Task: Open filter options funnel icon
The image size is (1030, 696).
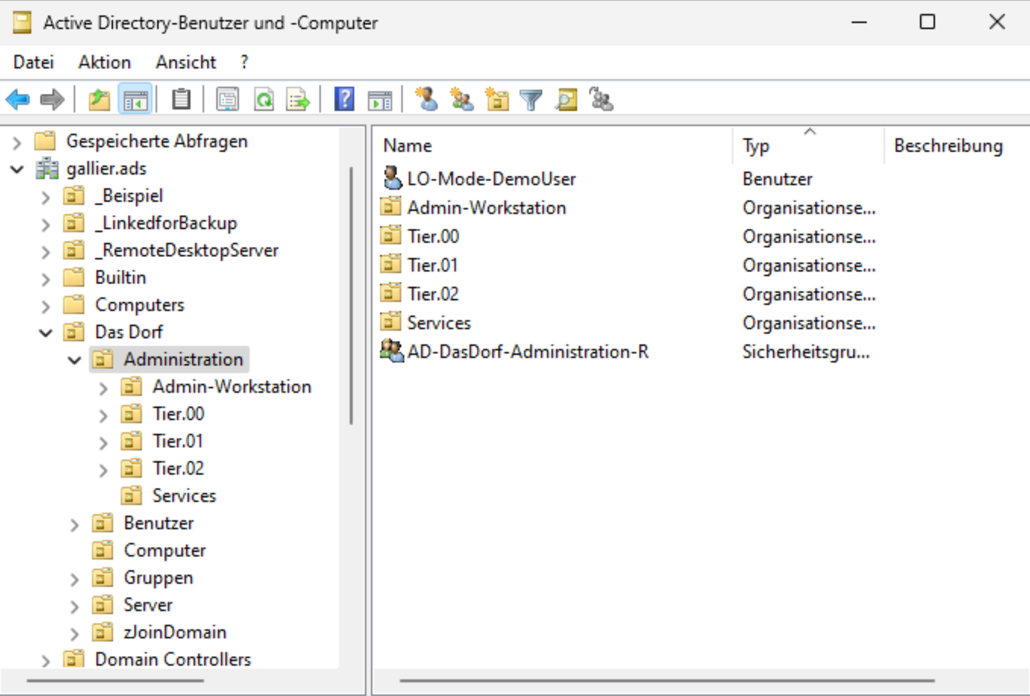Action: coord(531,99)
